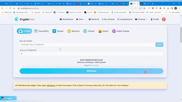182x102 pixels.
Task: Open the Facebook bookmark
Action: 59,12
